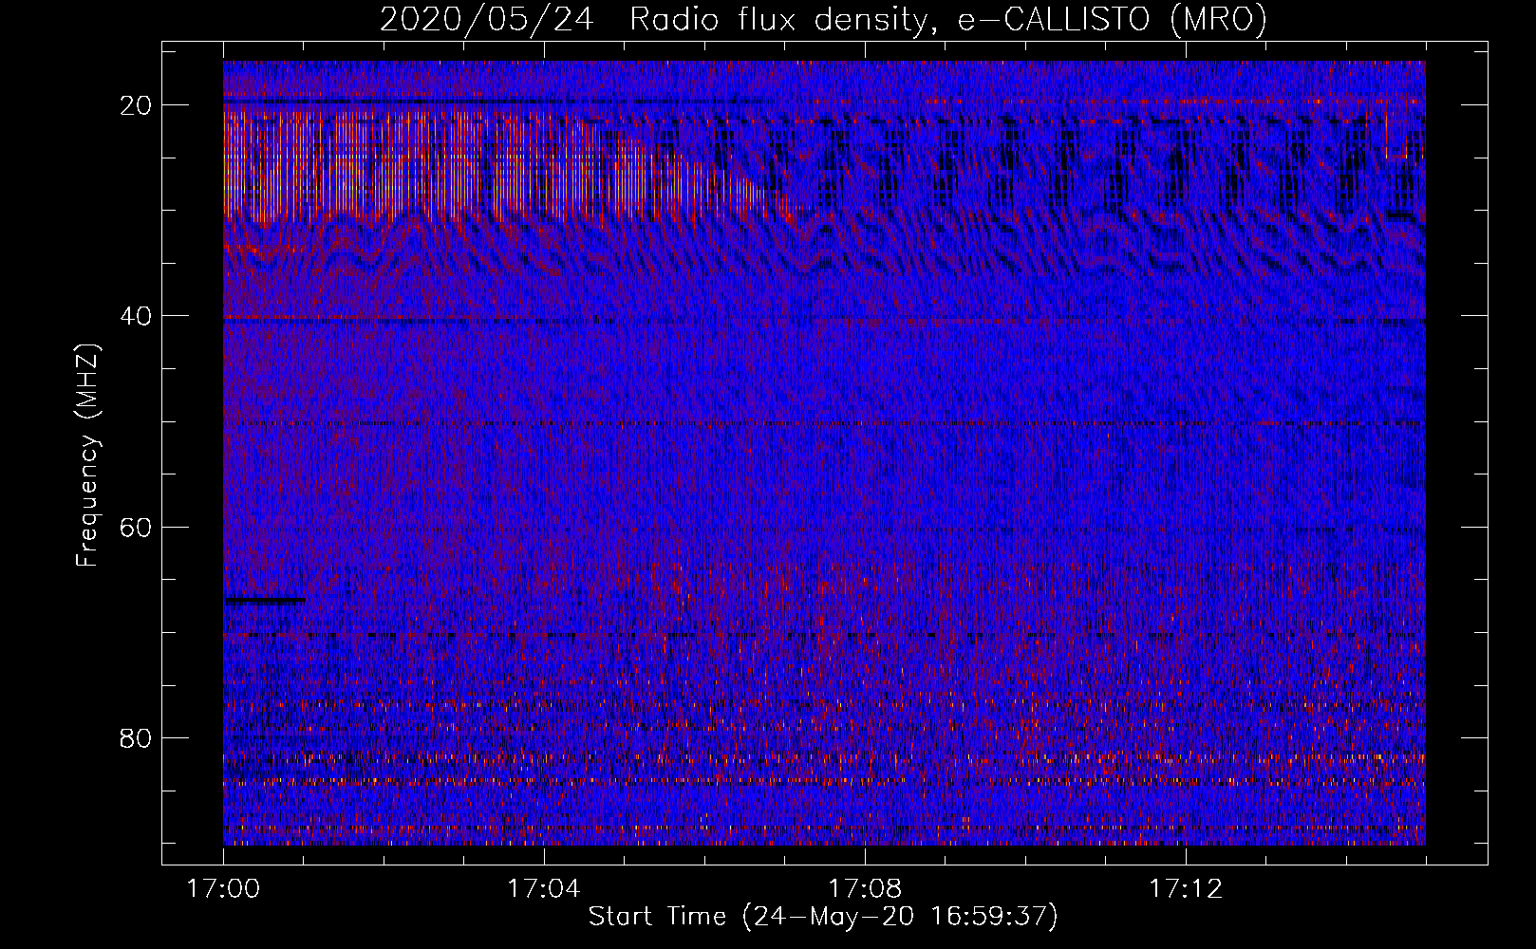Click the 17:04 time tick label
The image size is (1536, 949).
coord(544,889)
